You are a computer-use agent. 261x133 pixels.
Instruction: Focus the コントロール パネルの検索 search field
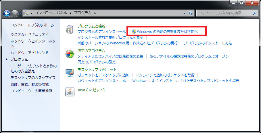(x=224, y=13)
